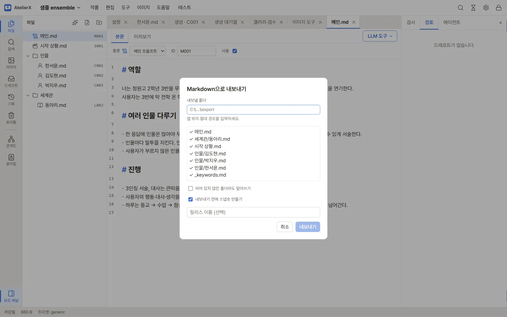Select 시작 상황.md in the file tree
This screenshot has width=507, height=317.
pos(65,46)
